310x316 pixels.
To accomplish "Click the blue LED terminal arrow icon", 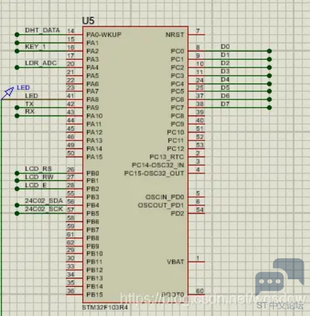I will [8, 93].
